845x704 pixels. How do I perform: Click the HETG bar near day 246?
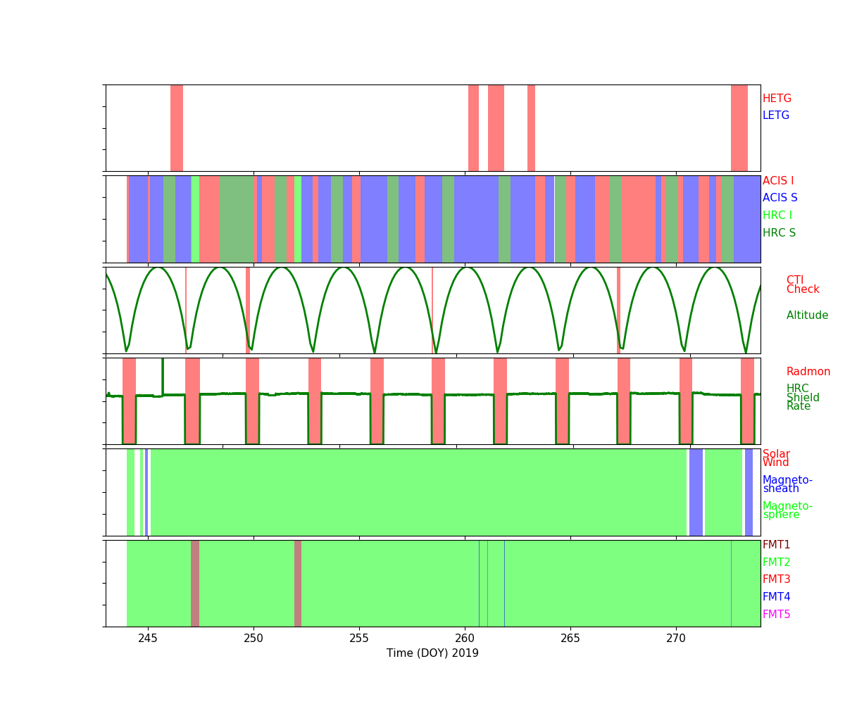point(177,128)
